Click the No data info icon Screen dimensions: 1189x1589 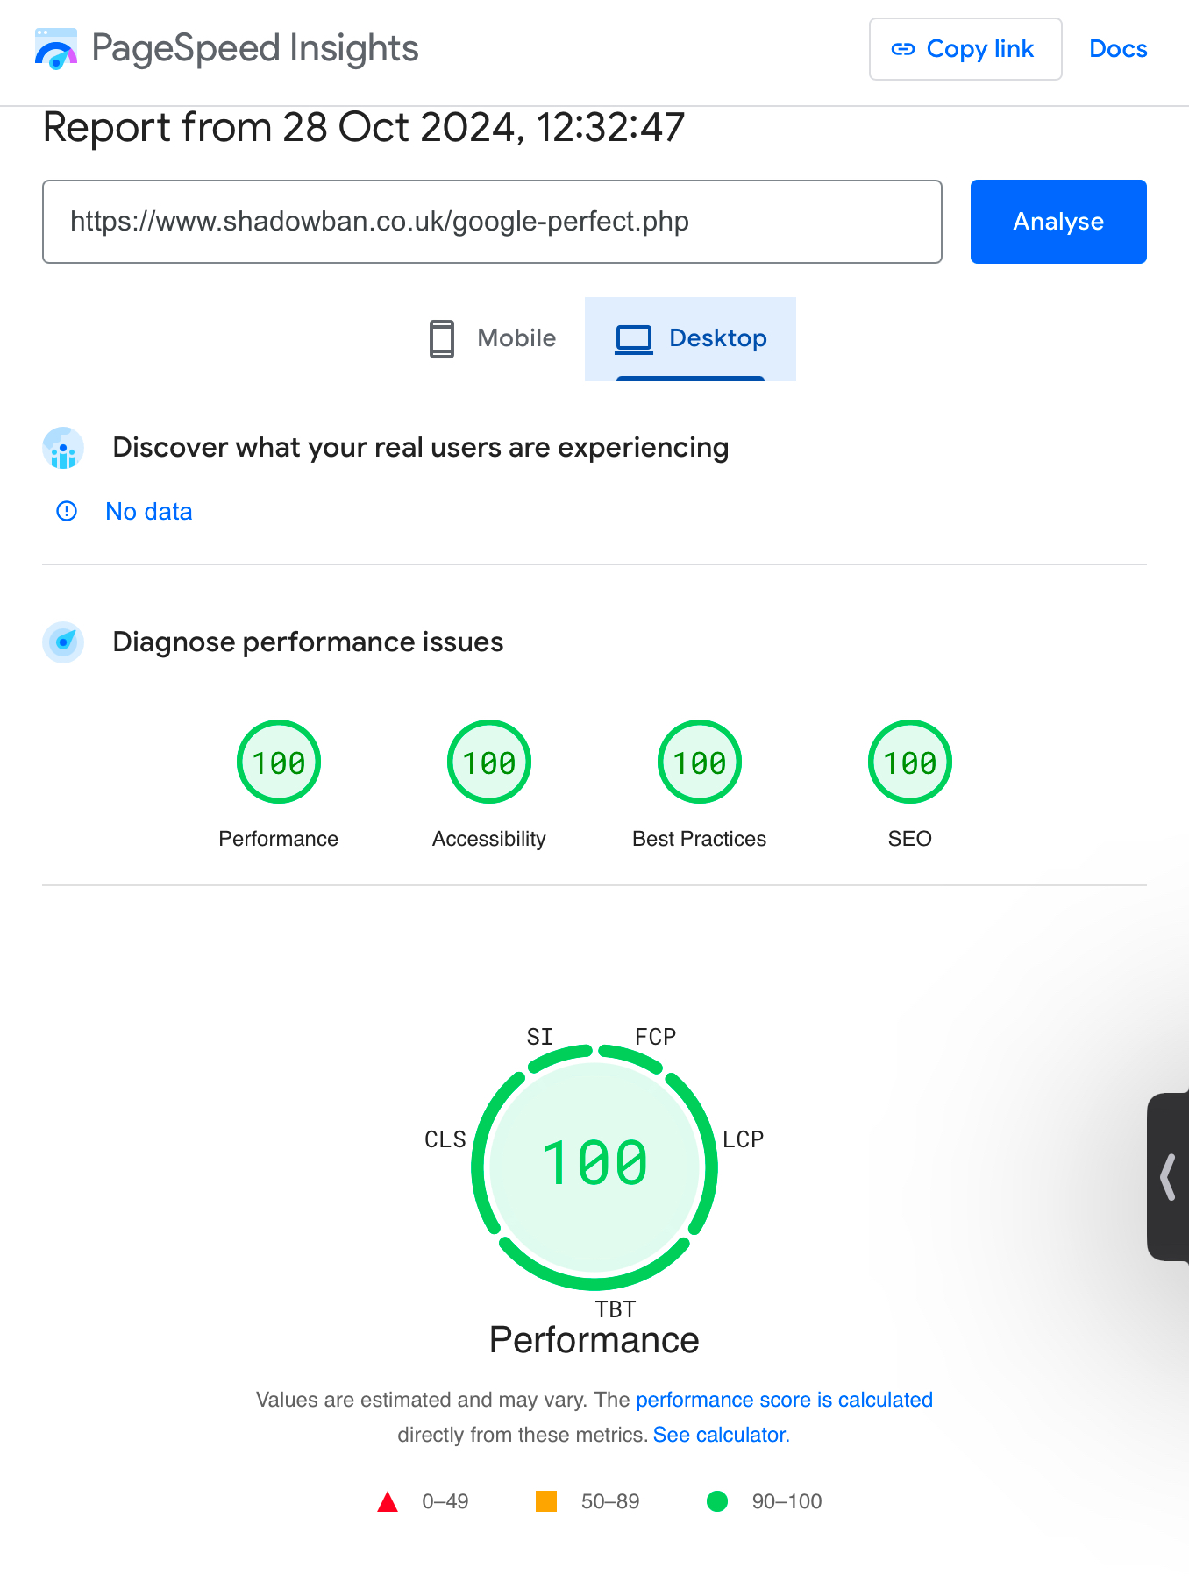click(x=67, y=511)
